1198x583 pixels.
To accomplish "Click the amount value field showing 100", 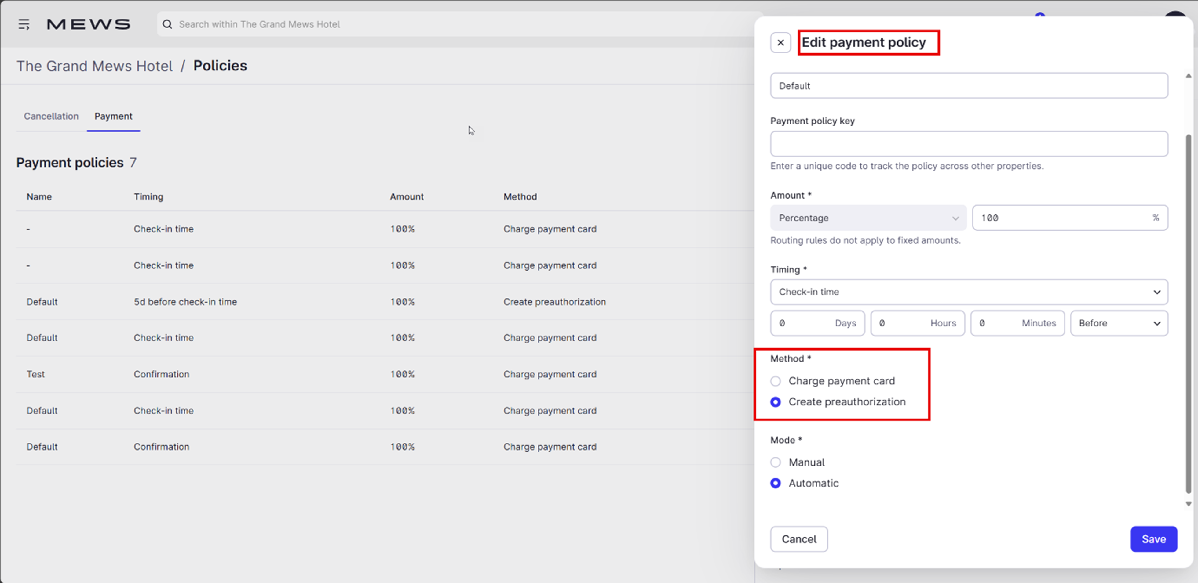I will pos(1070,218).
